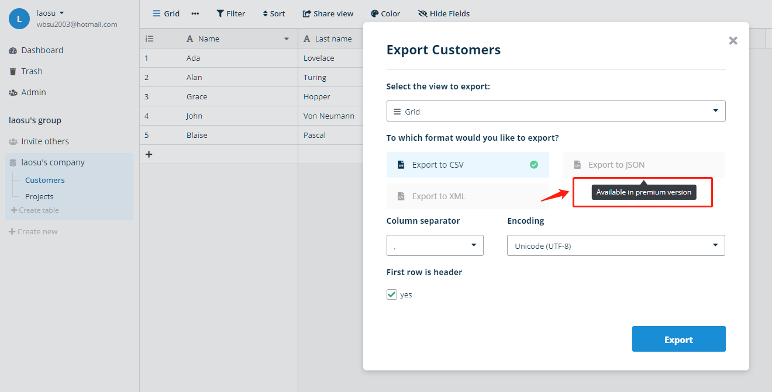Click the Admin users icon
The width and height of the screenshot is (772, 392).
click(x=13, y=93)
